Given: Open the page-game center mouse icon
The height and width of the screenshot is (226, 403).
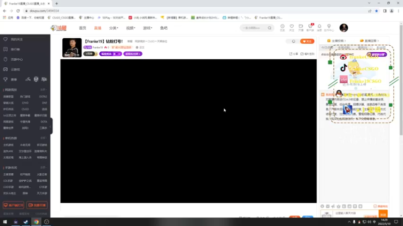Looking at the screenshot, I should point(6,59).
